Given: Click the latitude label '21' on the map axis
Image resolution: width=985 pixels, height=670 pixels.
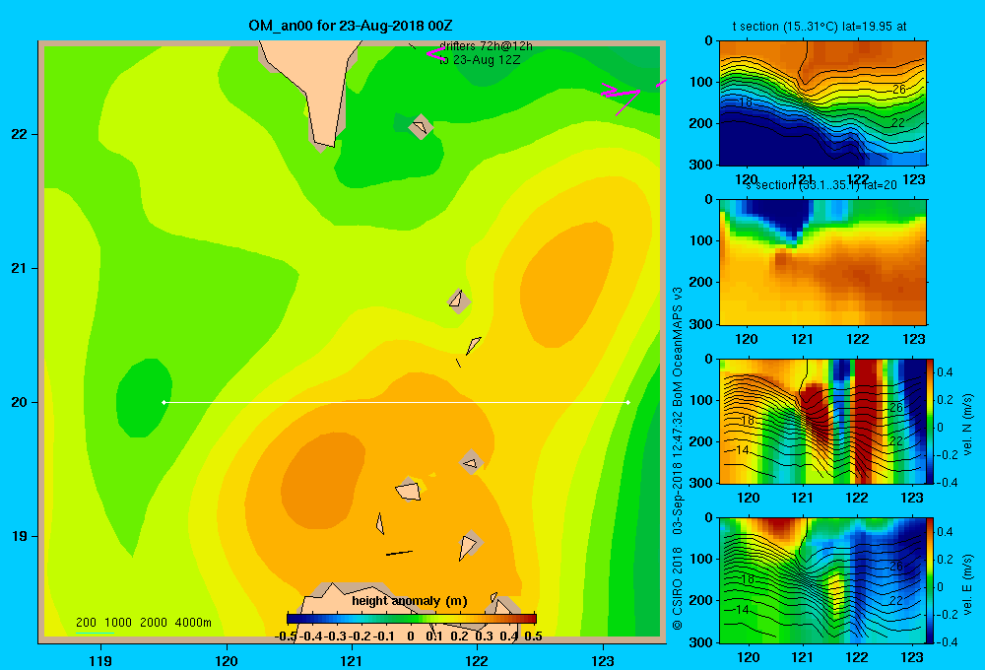Looking at the screenshot, I should tap(19, 268).
